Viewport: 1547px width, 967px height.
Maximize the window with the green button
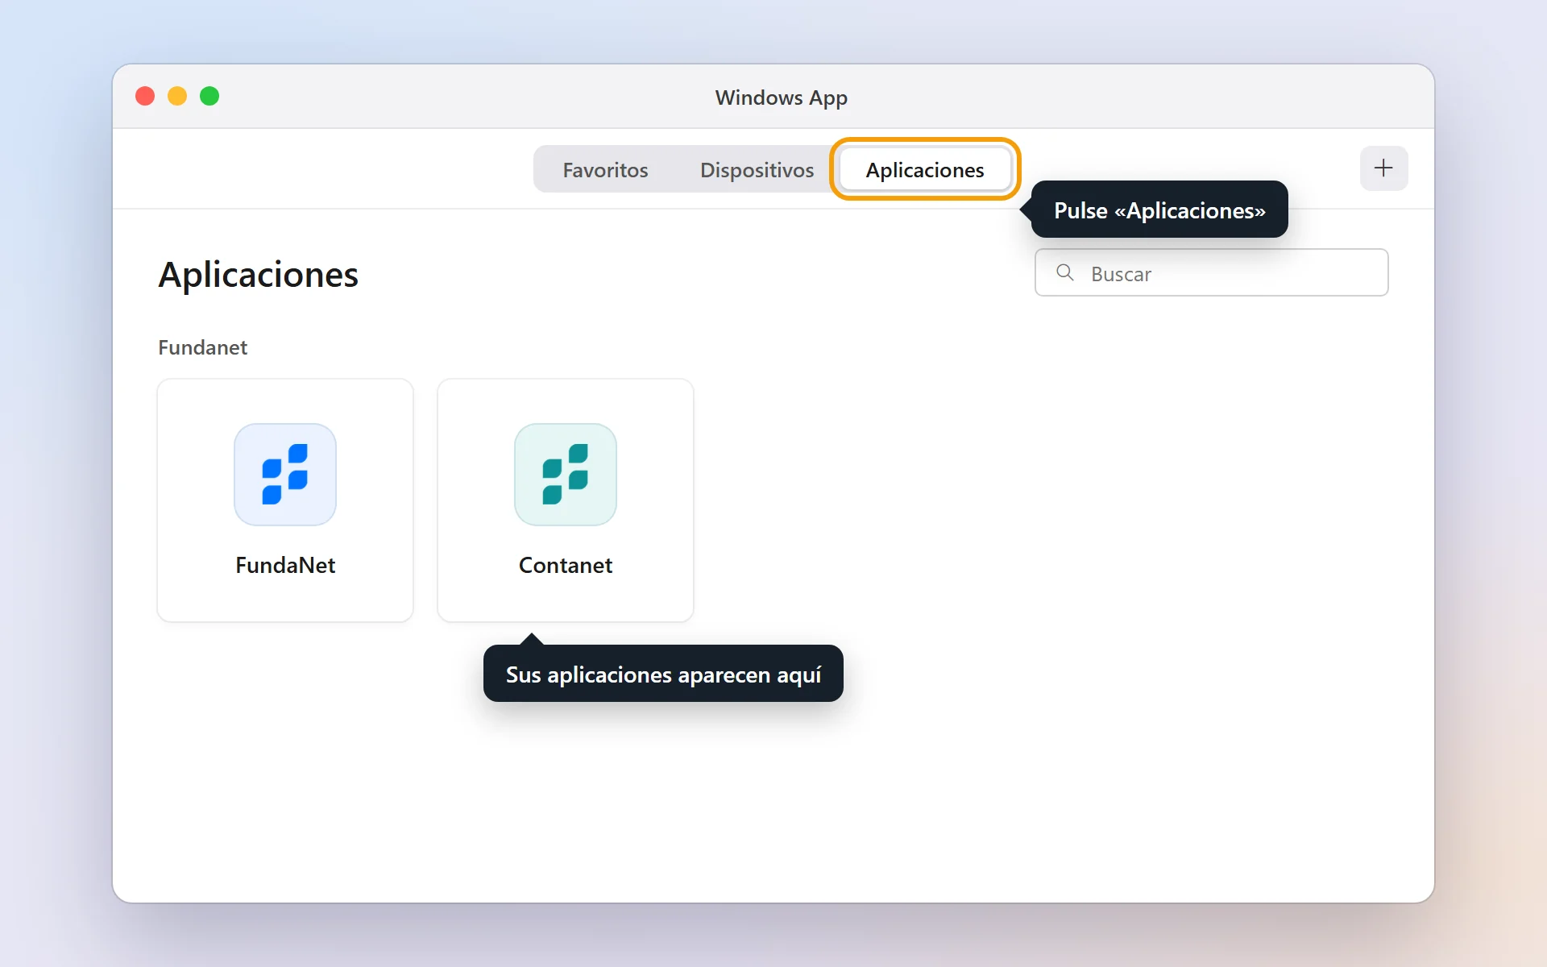pos(209,97)
